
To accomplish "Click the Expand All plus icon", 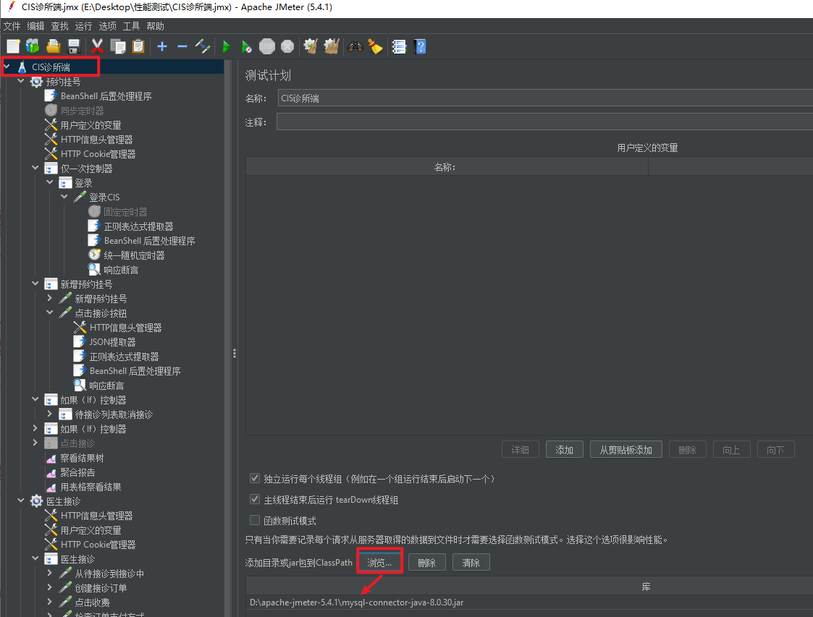I will (162, 46).
